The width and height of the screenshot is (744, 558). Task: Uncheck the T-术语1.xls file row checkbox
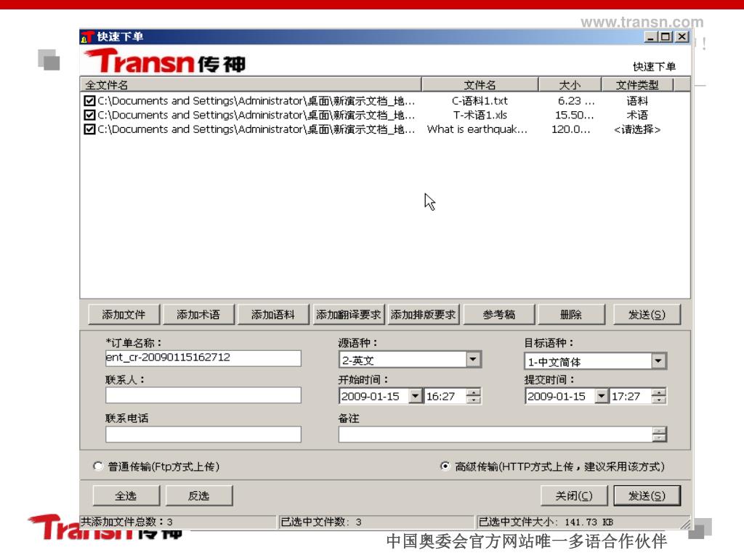[89, 115]
